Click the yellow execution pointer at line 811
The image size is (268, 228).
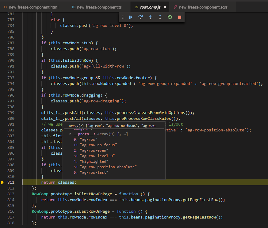tap(2, 182)
